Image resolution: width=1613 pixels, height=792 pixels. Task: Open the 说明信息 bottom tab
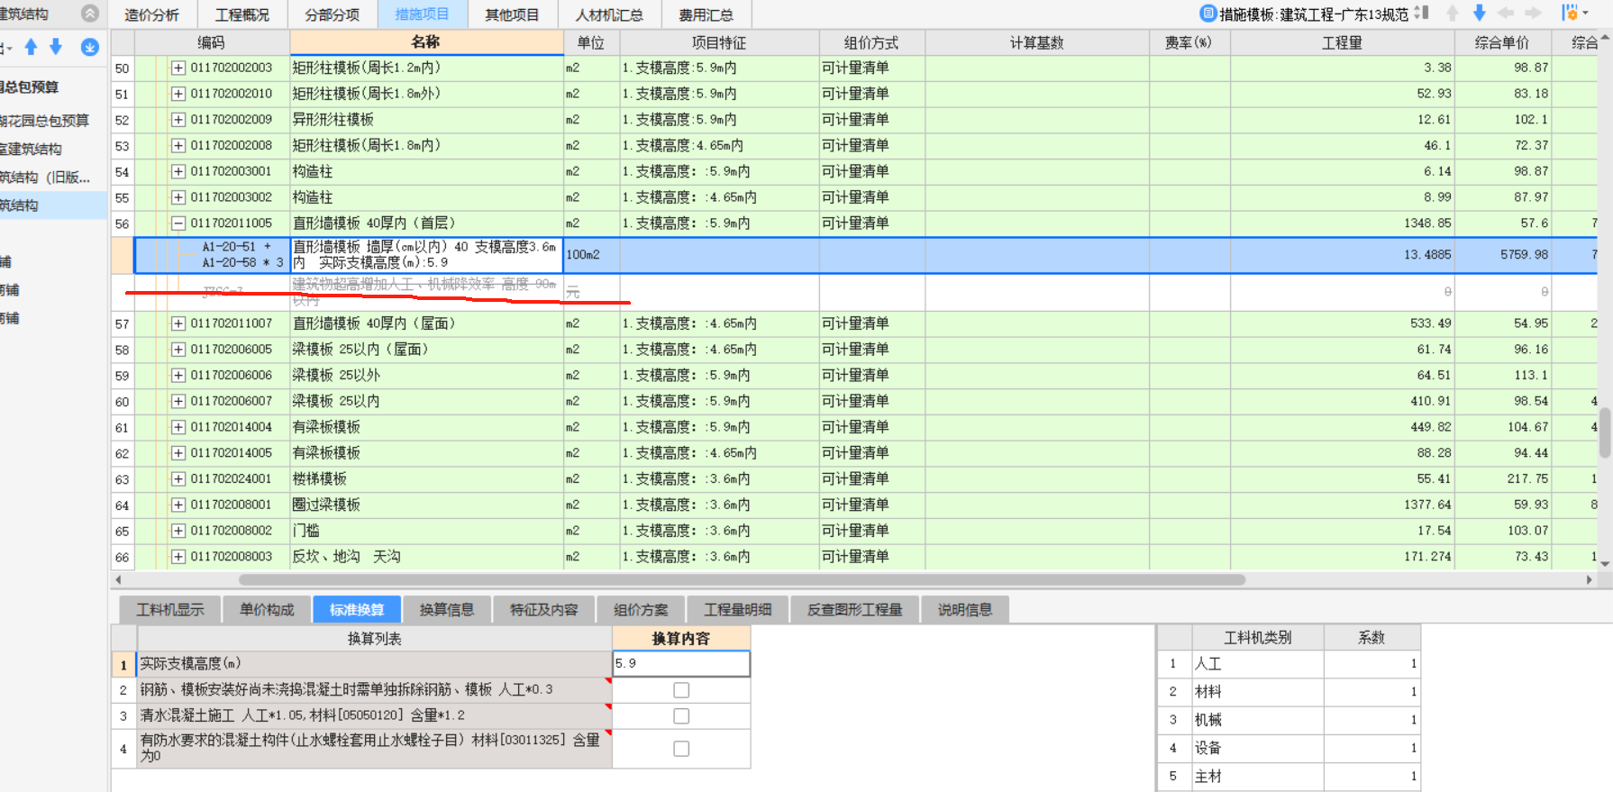pyautogui.click(x=964, y=610)
